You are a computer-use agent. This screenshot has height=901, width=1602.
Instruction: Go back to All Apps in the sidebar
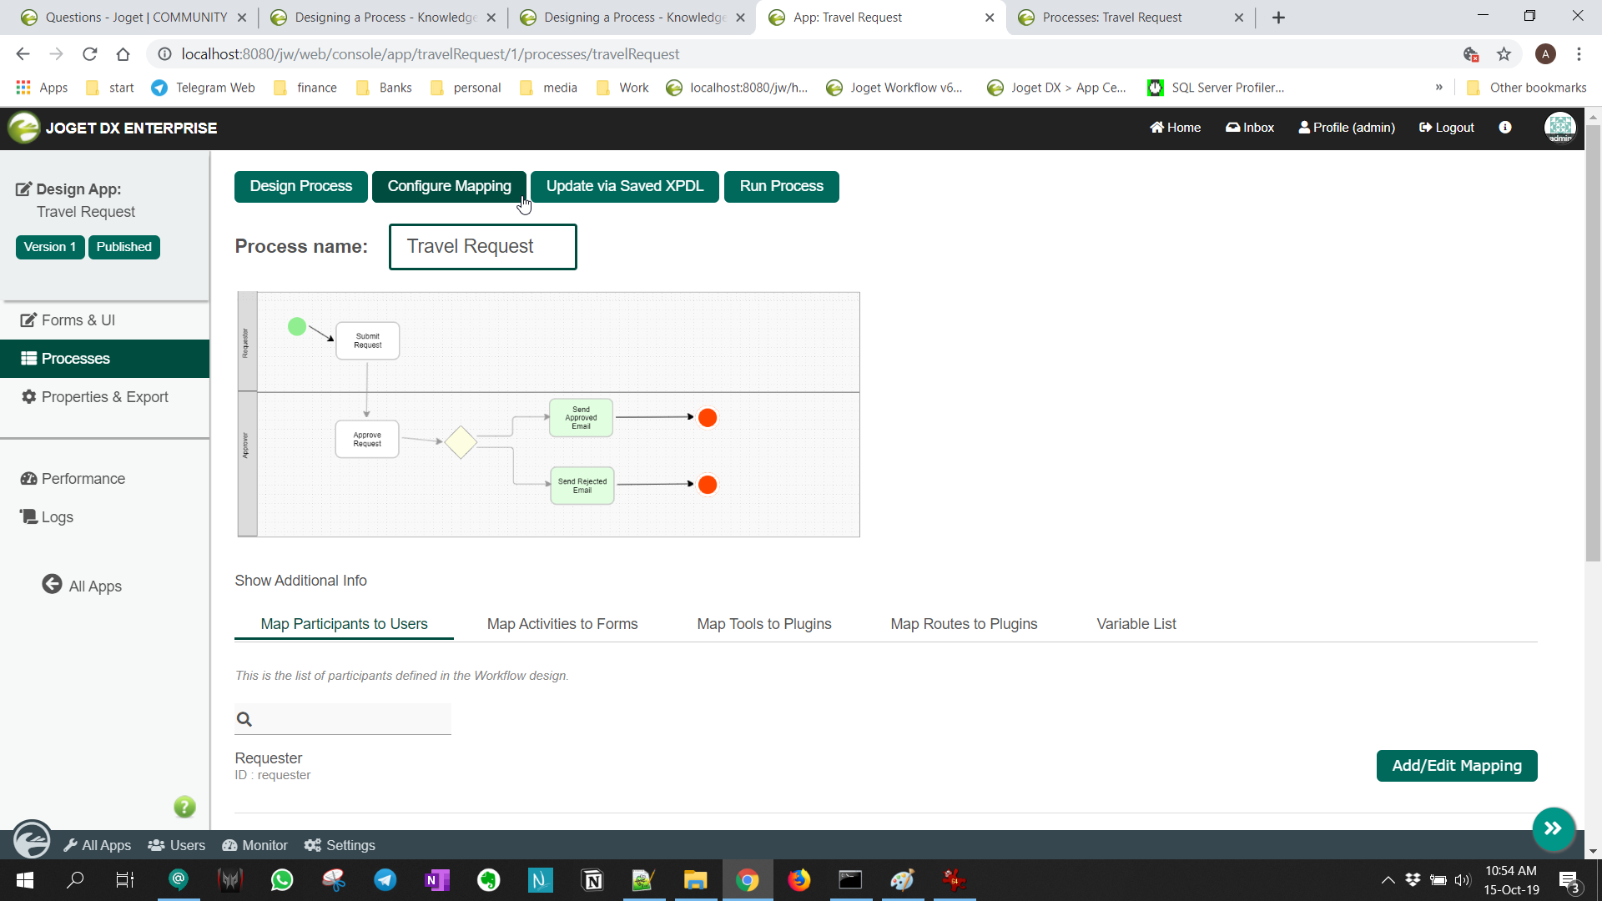coord(83,586)
